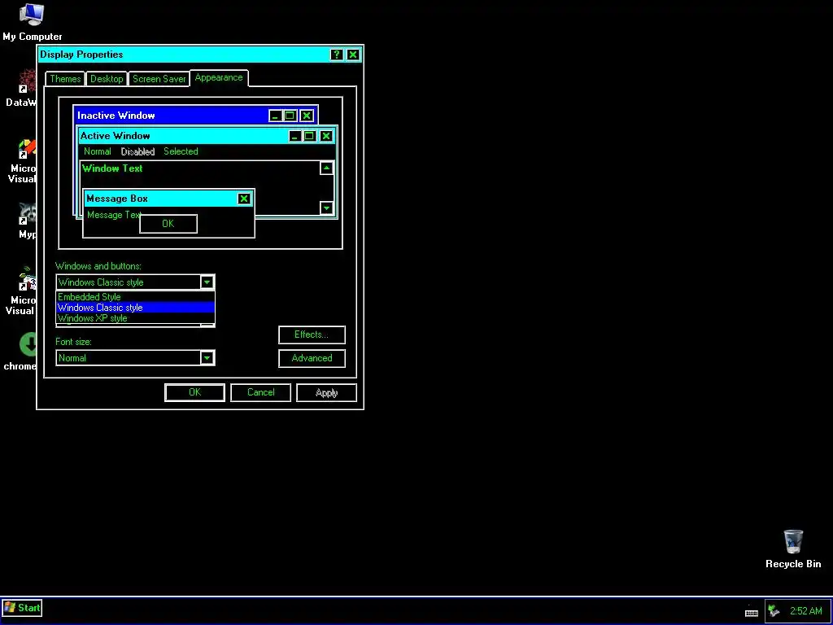
Task: Expand the Font size dropdown
Action: pyautogui.click(x=207, y=358)
